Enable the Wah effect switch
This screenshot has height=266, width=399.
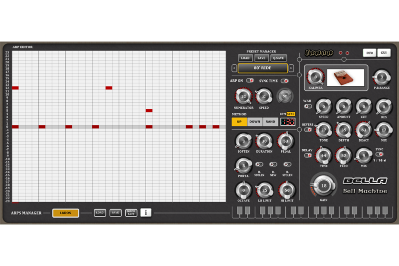pos(308,106)
